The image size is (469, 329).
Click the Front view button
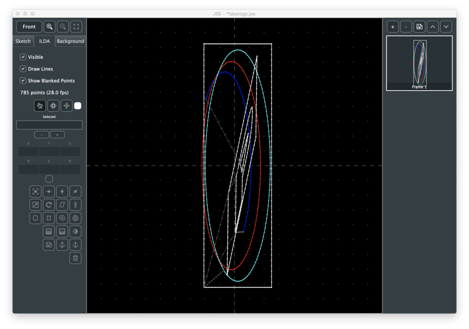(x=29, y=27)
